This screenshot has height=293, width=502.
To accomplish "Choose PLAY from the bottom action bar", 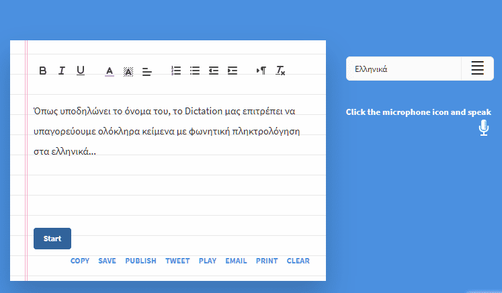I will (x=207, y=261).
